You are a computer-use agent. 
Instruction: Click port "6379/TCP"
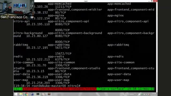pyautogui.click(x=62, y=59)
